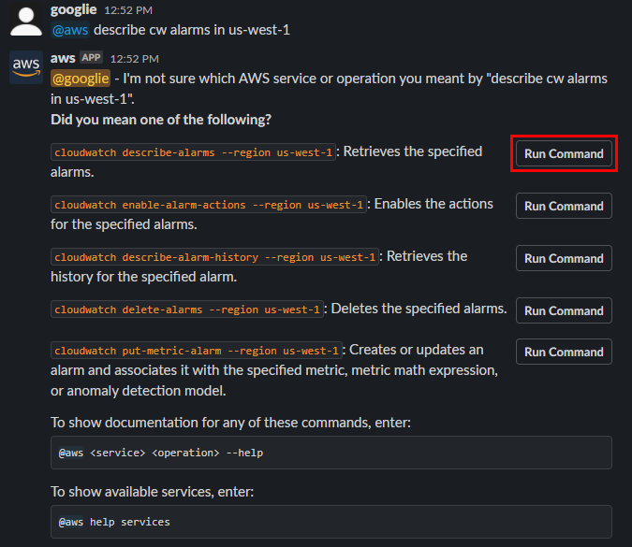Click the aws reply 12:52 PM timestamp

[135, 59]
